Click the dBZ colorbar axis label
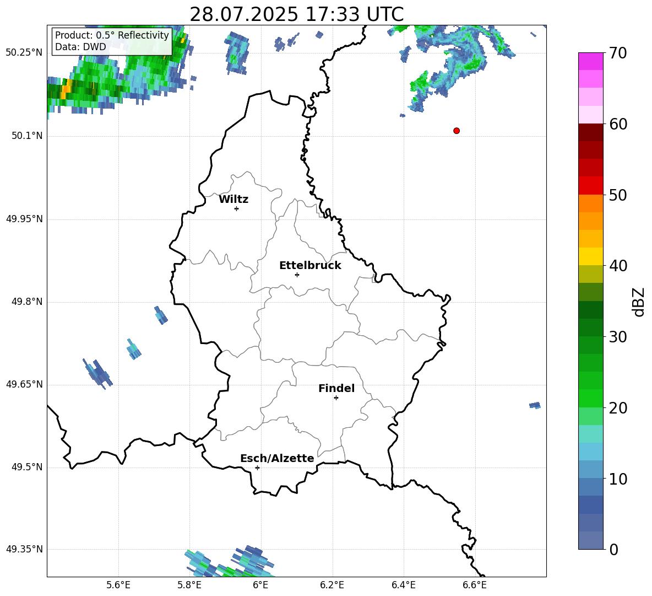The image size is (652, 596). point(638,302)
